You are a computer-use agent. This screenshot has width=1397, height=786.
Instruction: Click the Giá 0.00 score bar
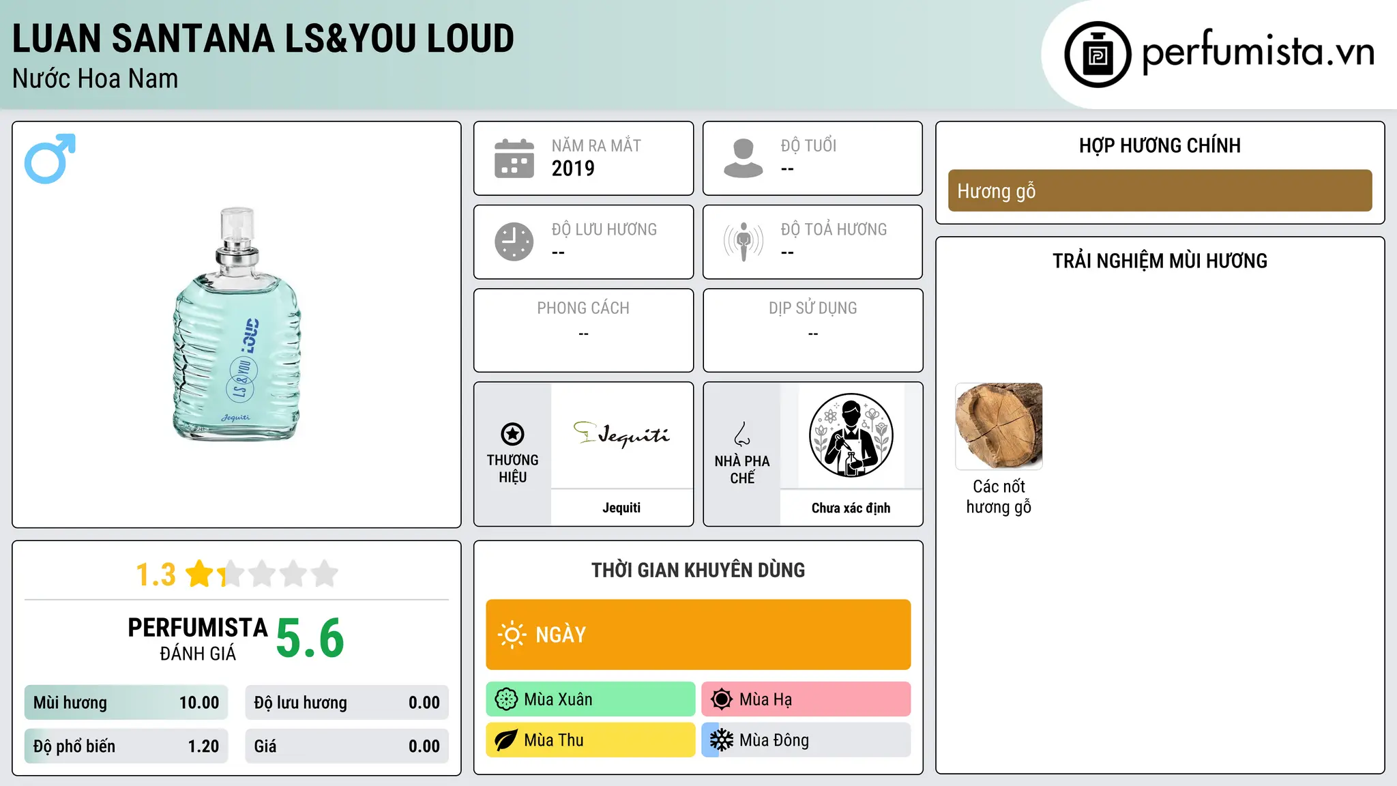pos(347,746)
